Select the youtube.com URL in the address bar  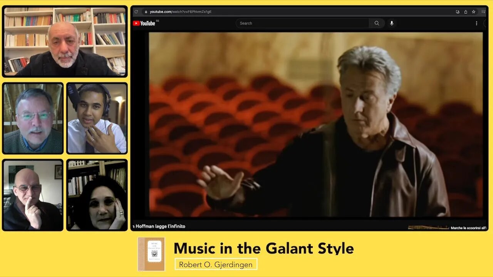[x=181, y=12]
